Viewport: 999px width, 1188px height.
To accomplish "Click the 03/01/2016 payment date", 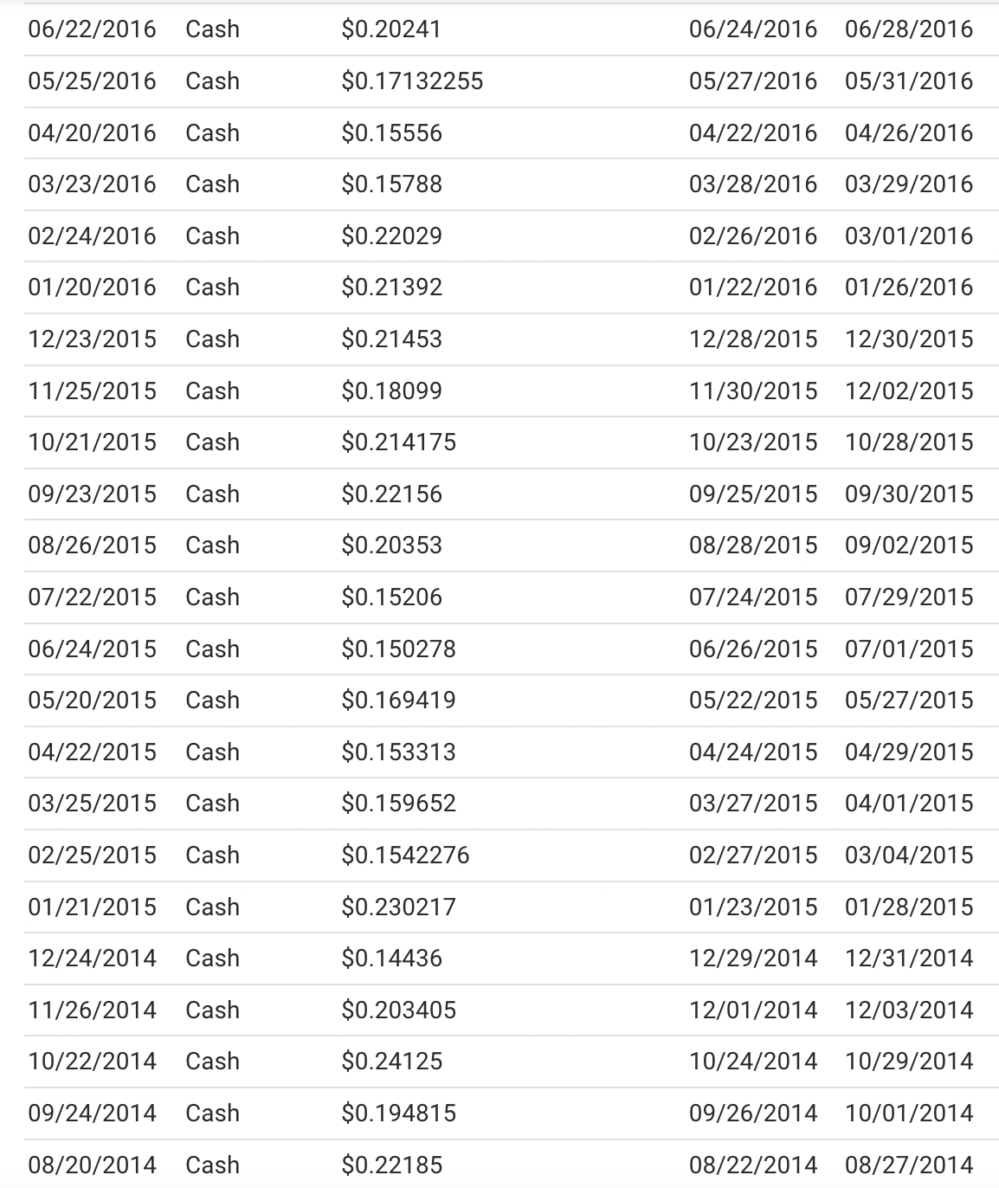I will pos(909,236).
